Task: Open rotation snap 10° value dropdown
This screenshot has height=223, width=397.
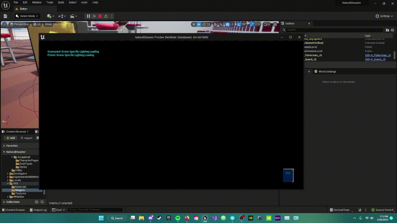Action: (x=244, y=24)
